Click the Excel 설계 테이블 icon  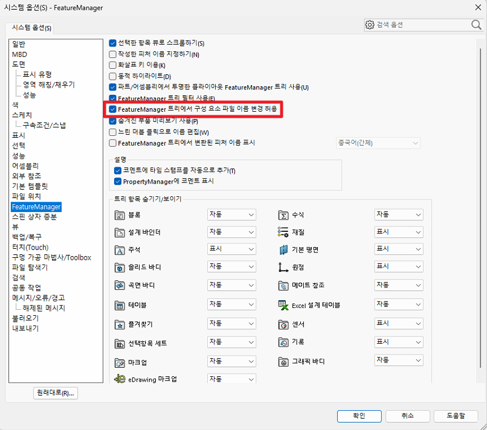(x=283, y=305)
